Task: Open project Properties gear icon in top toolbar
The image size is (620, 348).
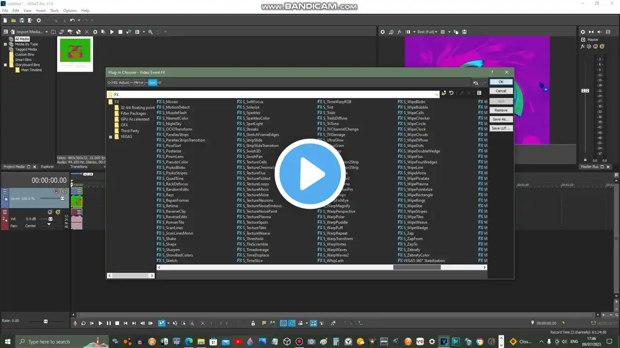Action: [39, 20]
